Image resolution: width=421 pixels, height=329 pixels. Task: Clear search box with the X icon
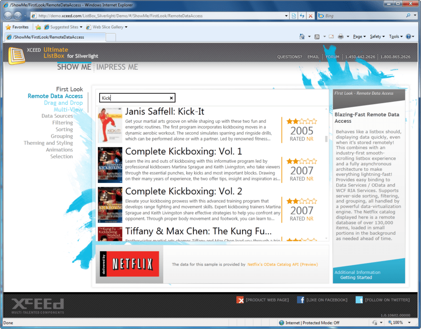pos(171,98)
